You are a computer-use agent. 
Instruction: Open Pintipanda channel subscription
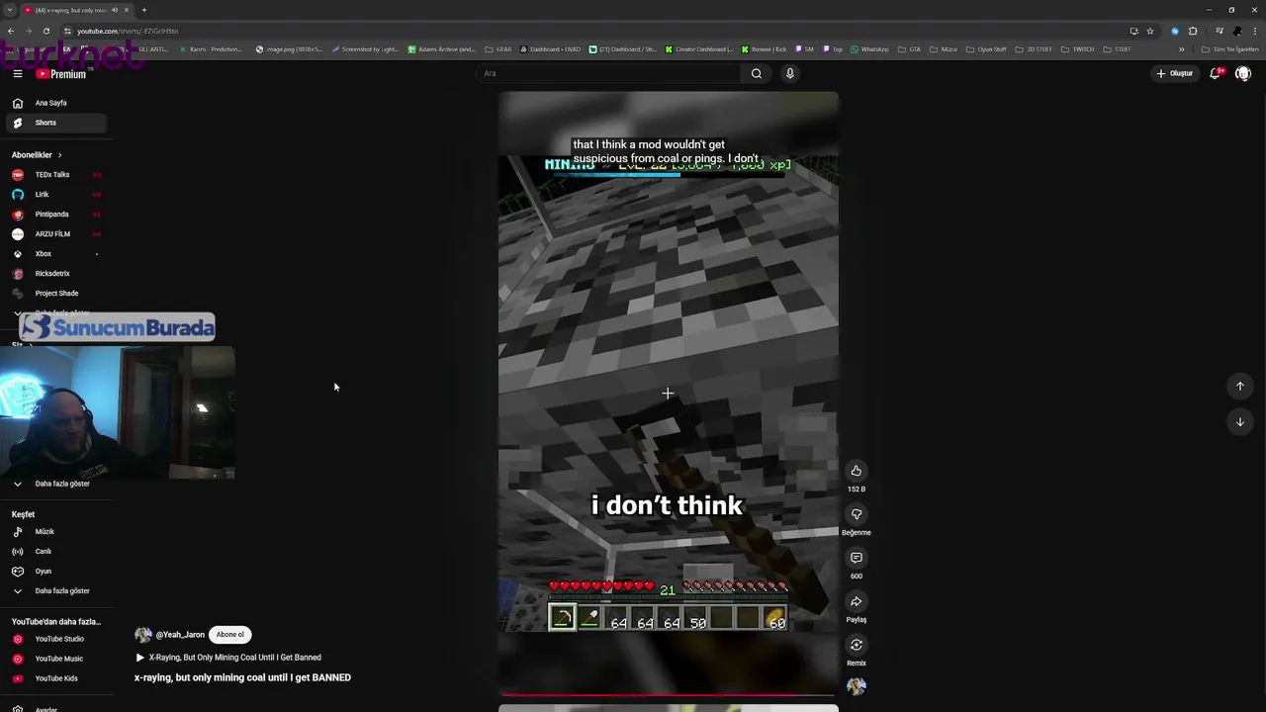[55, 215]
